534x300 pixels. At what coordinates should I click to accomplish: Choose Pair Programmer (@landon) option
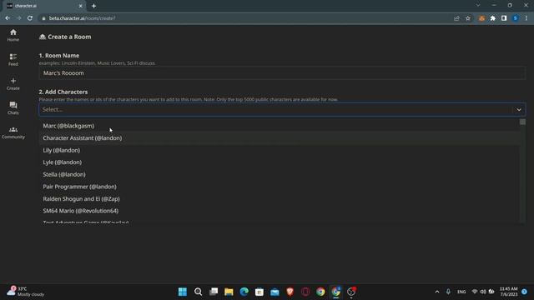click(280, 187)
